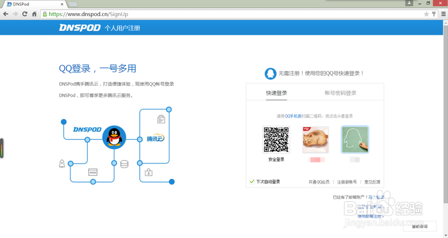448x238 pixels.
Task: Switch to the 快速登录 tab
Action: 276,93
